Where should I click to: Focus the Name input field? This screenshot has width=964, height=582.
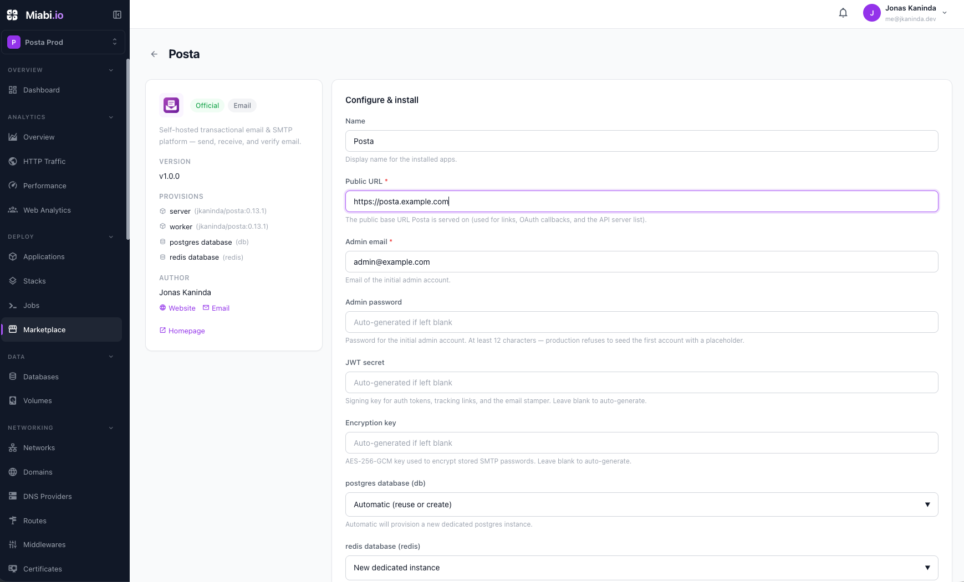pyautogui.click(x=641, y=141)
